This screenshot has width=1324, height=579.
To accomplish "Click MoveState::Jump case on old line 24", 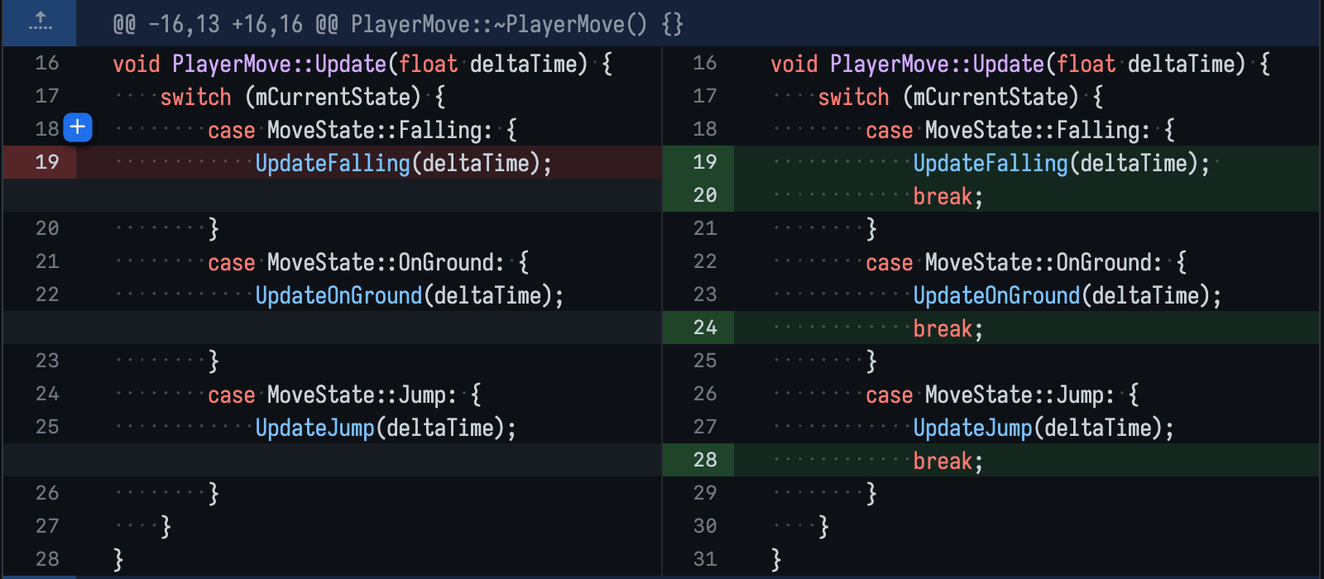I will click(361, 395).
